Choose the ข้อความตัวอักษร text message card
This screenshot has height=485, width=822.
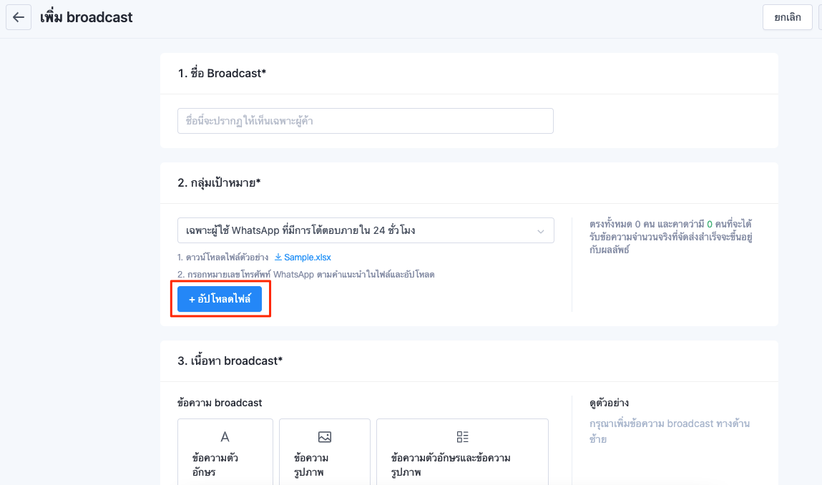click(225, 452)
